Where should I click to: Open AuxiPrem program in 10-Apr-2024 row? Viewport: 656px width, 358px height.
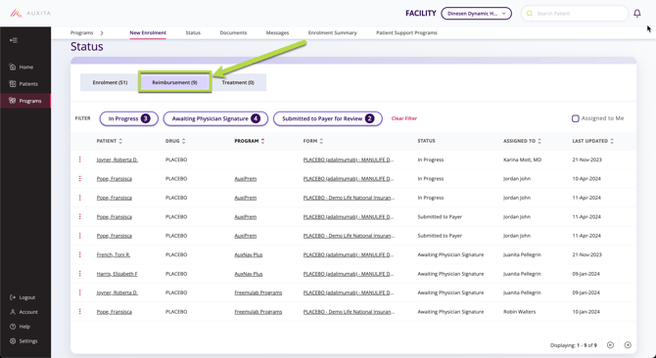pos(245,179)
